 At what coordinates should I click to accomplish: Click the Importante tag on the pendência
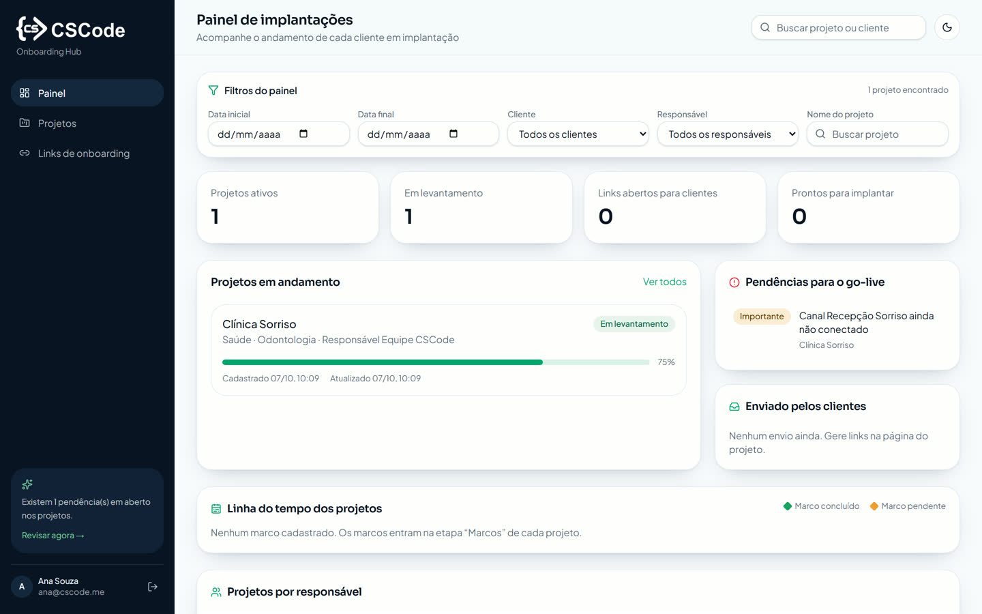762,317
